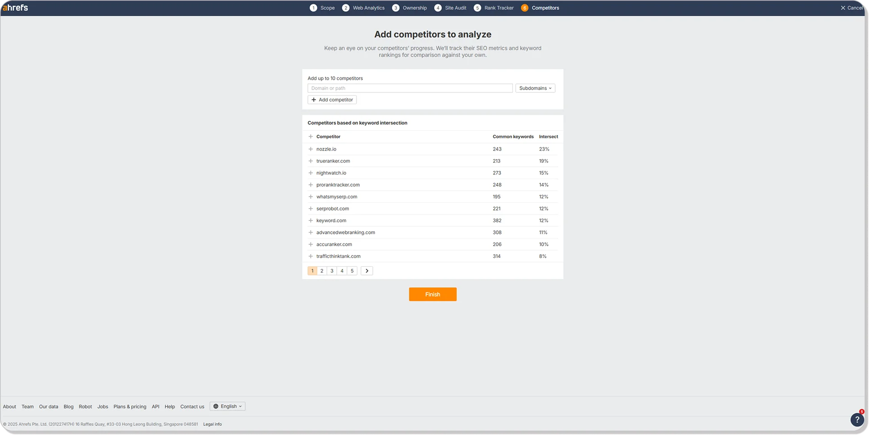Open the Blog footer link
This screenshot has width=869, height=435.
[x=69, y=407]
